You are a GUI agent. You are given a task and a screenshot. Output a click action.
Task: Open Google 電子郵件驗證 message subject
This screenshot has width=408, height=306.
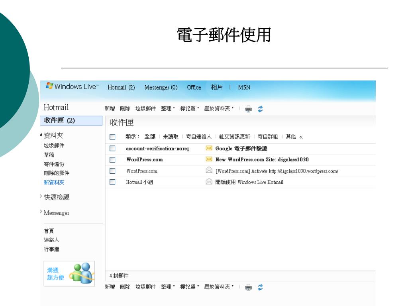241,149
